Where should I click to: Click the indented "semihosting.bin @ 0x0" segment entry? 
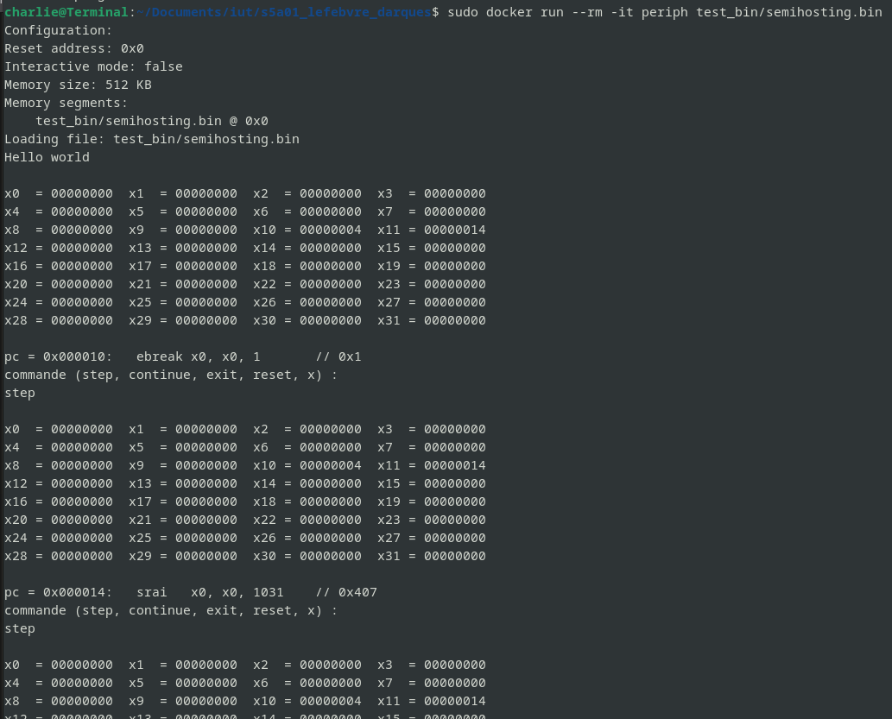click(x=151, y=121)
